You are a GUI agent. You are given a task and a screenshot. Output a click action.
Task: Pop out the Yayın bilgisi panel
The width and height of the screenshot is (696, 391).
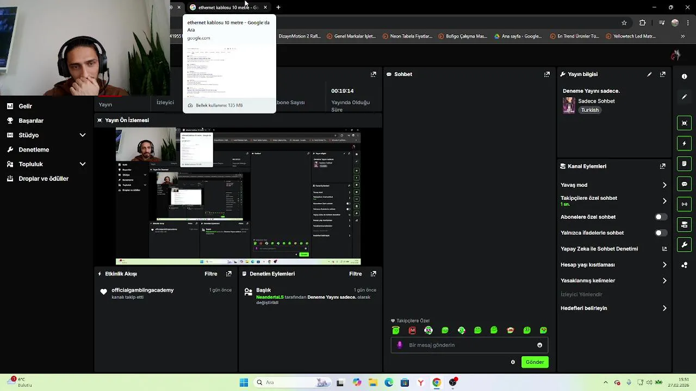point(662,74)
